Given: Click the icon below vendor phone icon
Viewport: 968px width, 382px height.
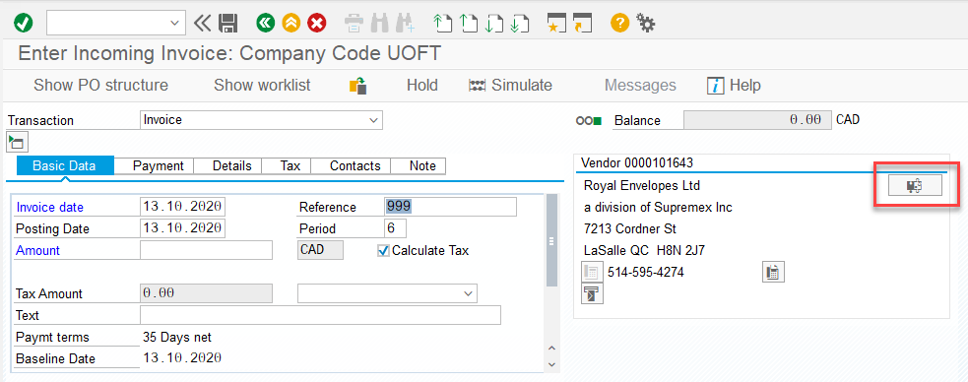Looking at the screenshot, I should click(592, 293).
